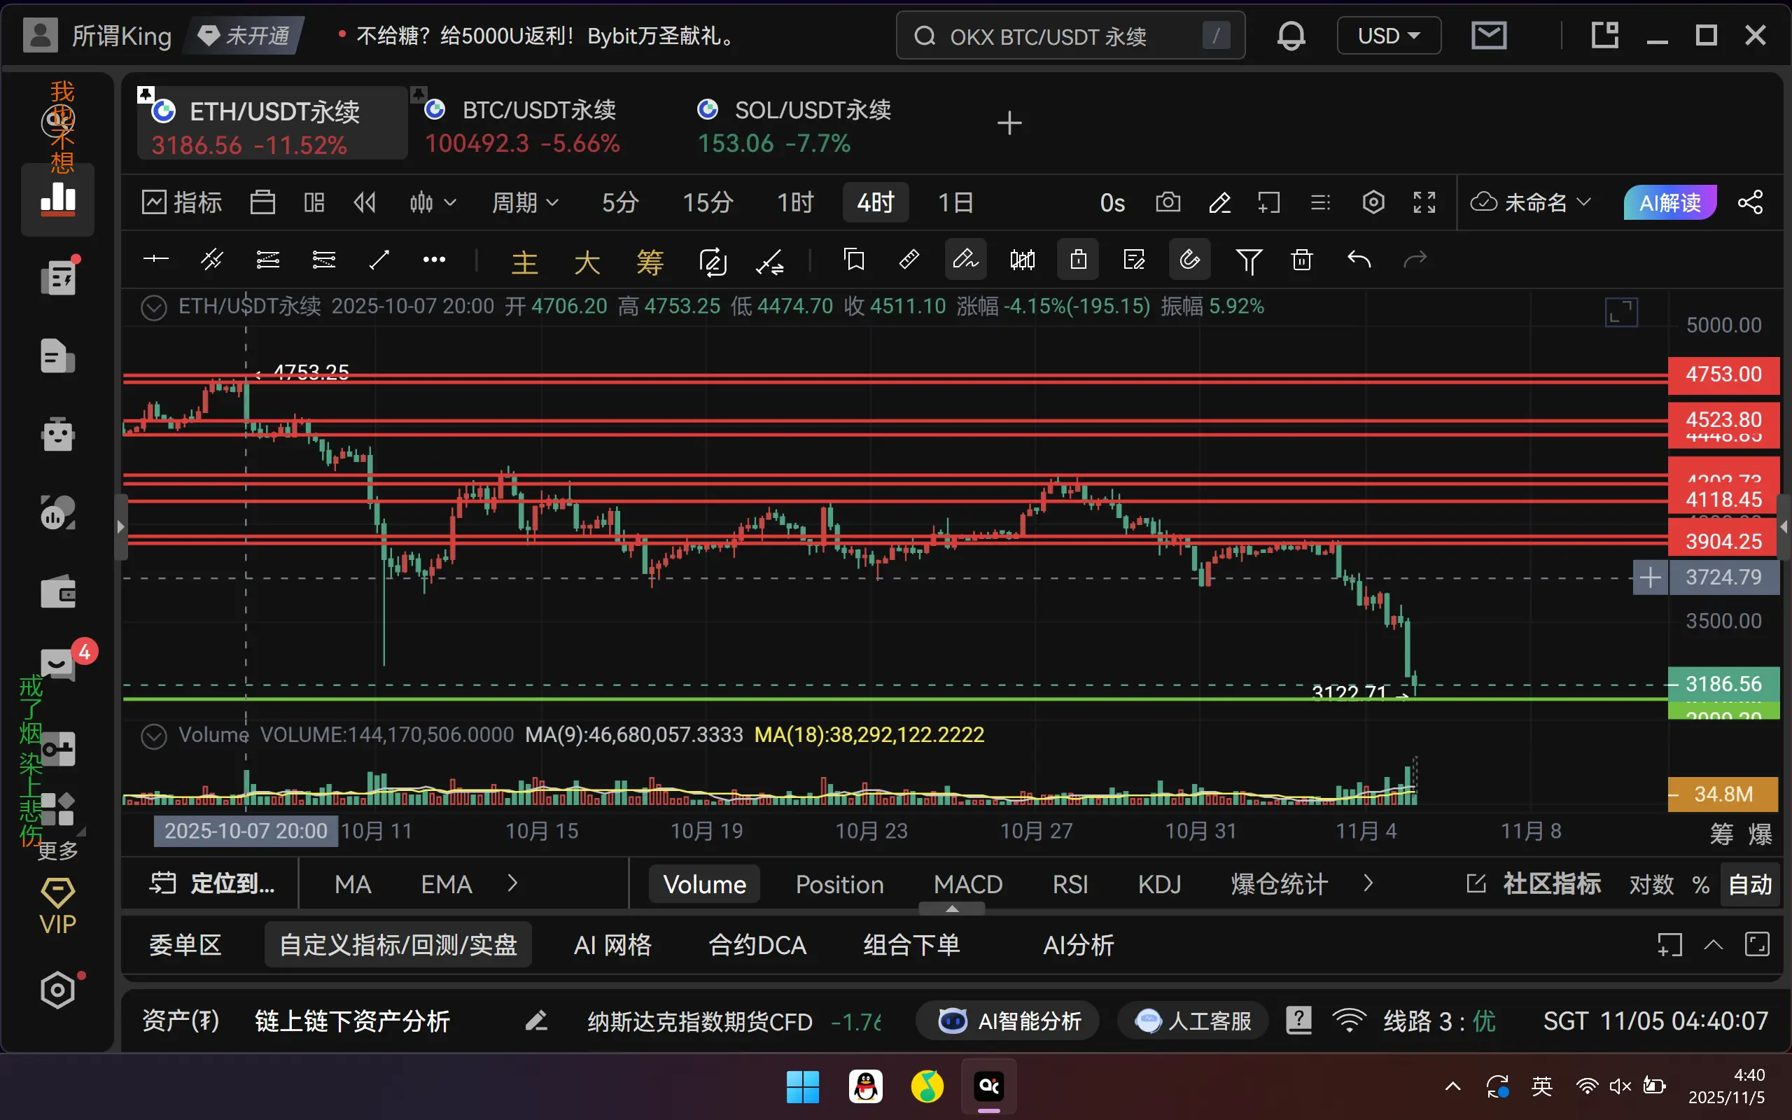Click the screenshot camera icon
1792x1120 pixels.
tap(1168, 202)
